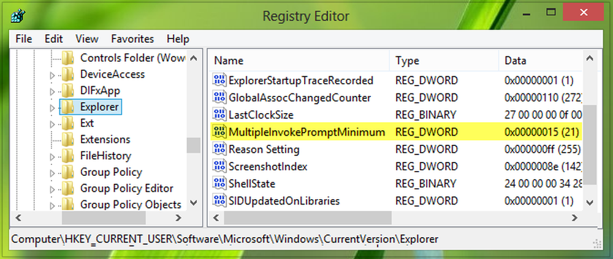
Task: Click the Explorer folder icon
Action: 68,107
